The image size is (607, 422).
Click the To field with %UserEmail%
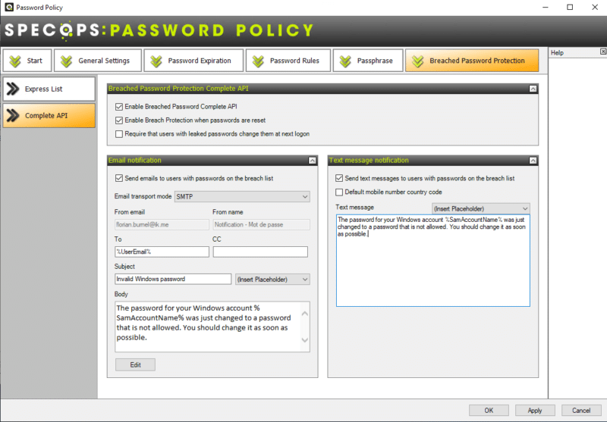pos(162,252)
